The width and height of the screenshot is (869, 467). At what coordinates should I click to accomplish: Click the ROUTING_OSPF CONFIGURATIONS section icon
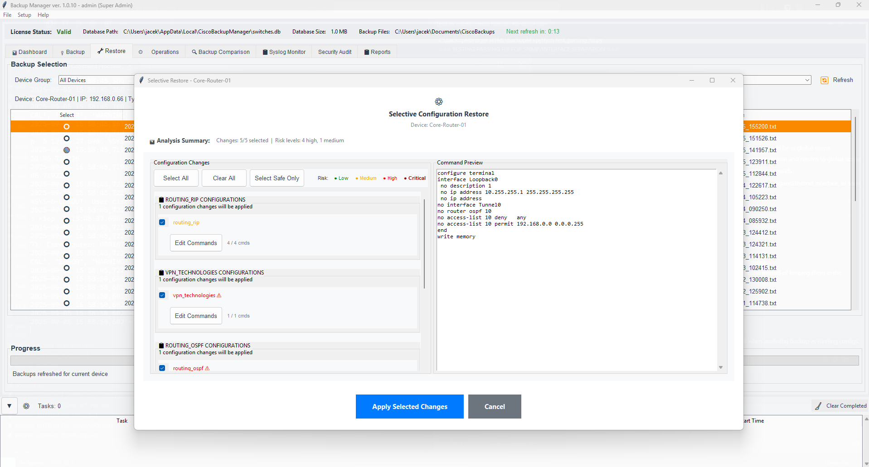tap(161, 346)
